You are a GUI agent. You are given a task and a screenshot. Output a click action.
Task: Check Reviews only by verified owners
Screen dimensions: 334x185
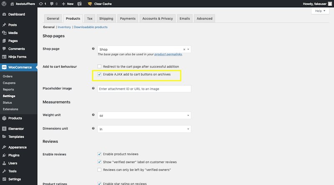tap(99, 170)
